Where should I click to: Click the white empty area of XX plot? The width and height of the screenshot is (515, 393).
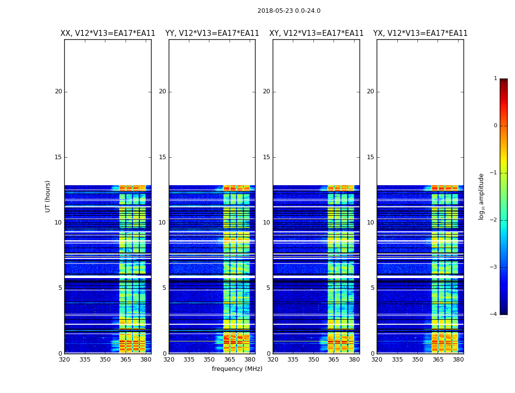coord(108,112)
